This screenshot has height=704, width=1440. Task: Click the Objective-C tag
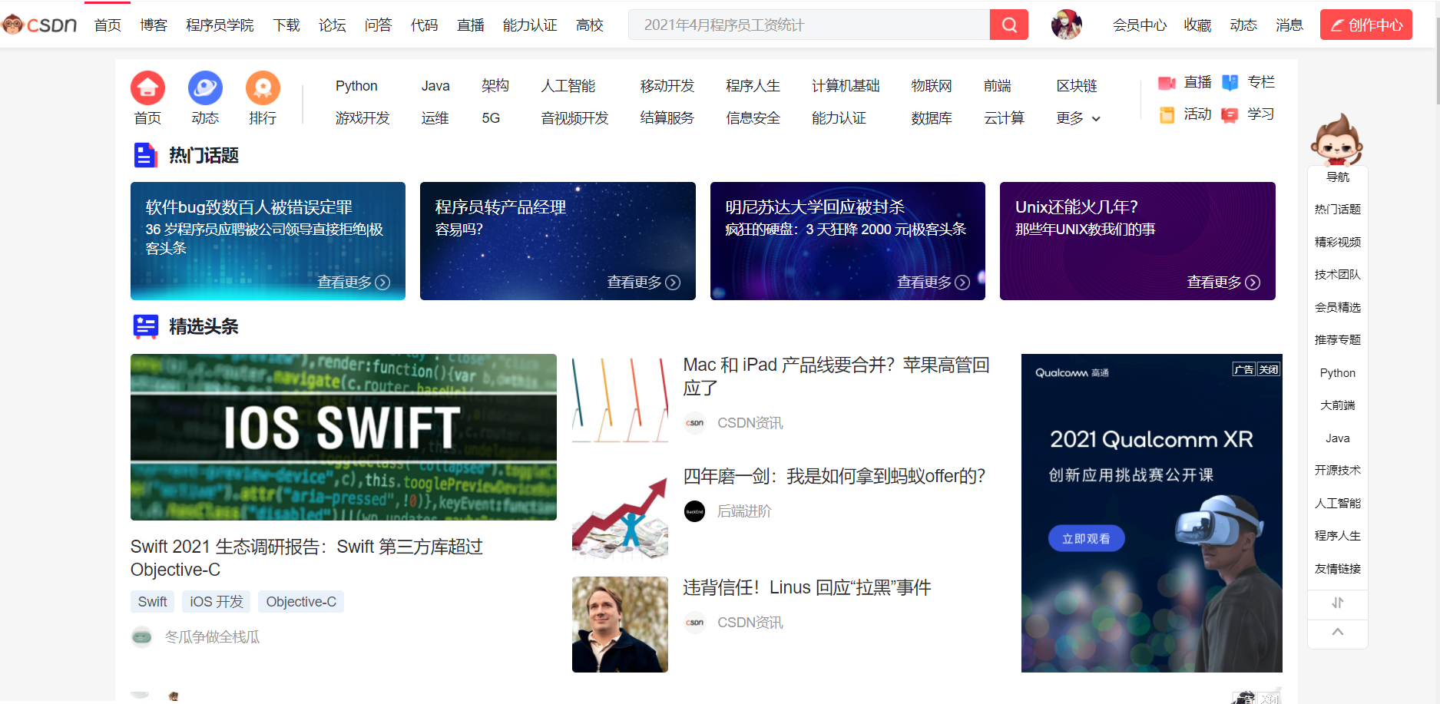click(x=301, y=602)
